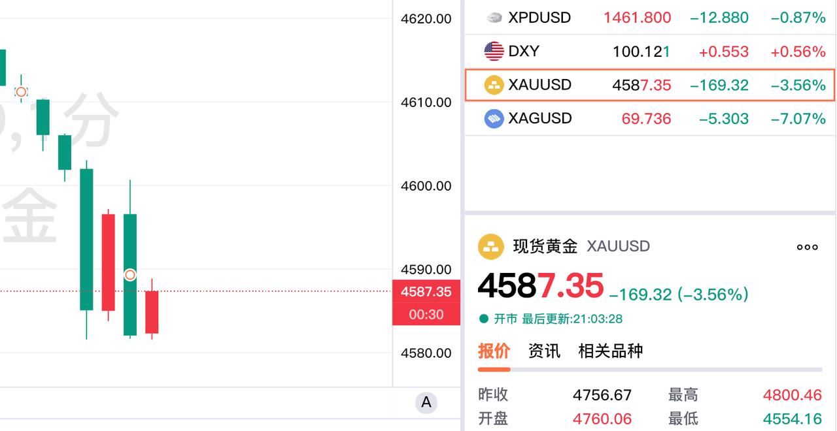Click the 最高 value 4800.46
The height and width of the screenshot is (431, 837).
[x=791, y=394]
